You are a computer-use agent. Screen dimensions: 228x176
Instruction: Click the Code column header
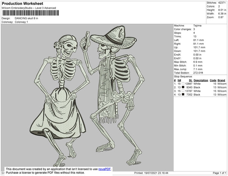tap(213, 80)
